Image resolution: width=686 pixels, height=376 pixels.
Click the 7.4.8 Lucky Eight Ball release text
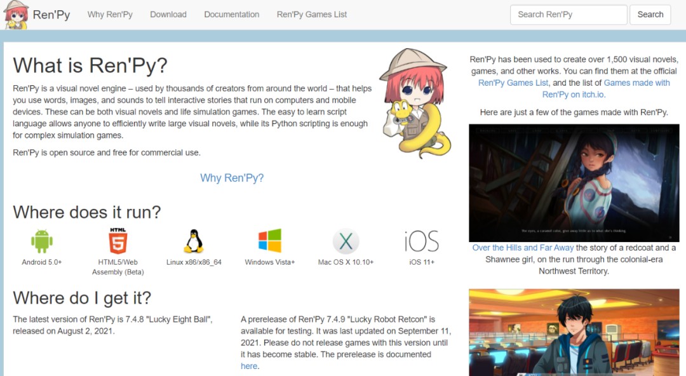click(112, 325)
